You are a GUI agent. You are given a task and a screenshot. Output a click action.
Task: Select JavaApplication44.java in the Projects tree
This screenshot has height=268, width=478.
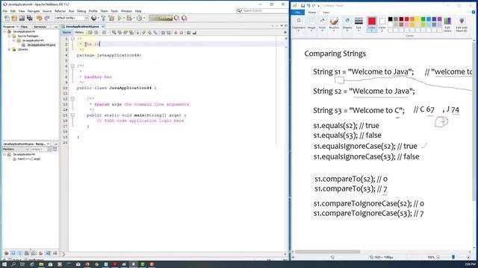click(41, 45)
